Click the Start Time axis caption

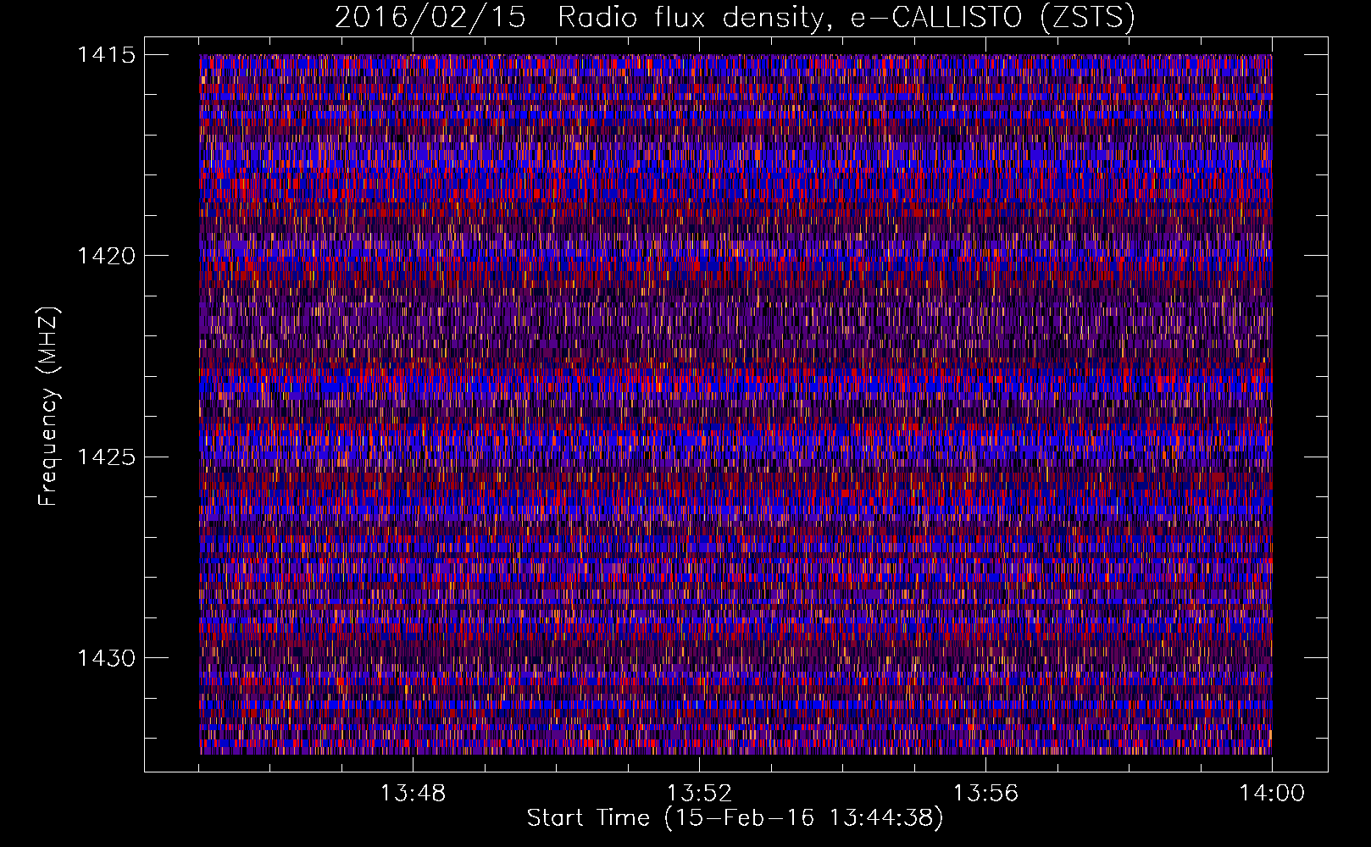tap(735, 818)
